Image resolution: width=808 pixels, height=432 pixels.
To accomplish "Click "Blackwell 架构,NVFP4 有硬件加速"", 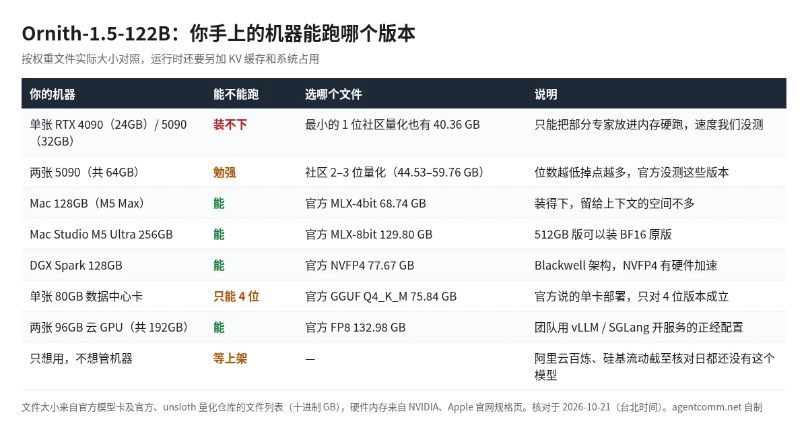I will 626,265.
